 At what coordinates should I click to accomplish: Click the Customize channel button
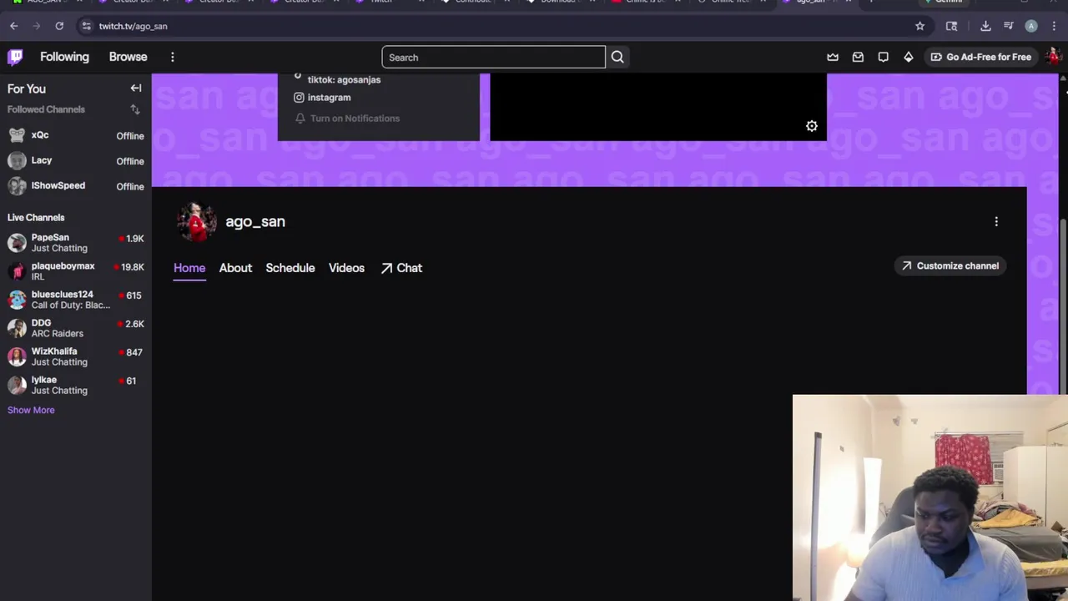(950, 265)
